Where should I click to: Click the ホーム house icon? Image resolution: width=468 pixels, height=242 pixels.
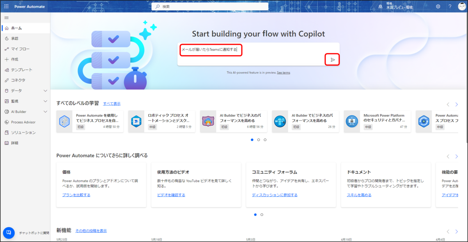(x=7, y=28)
